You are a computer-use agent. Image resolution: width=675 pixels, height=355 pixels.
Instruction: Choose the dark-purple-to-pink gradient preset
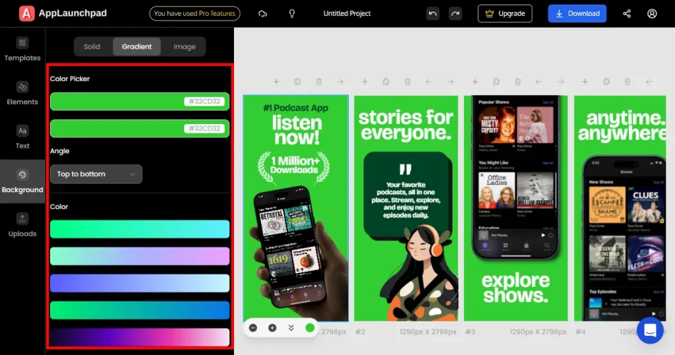[x=140, y=337]
